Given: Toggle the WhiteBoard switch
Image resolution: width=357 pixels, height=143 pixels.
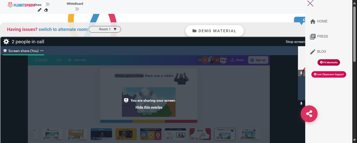Looking at the screenshot, I should [76, 9].
